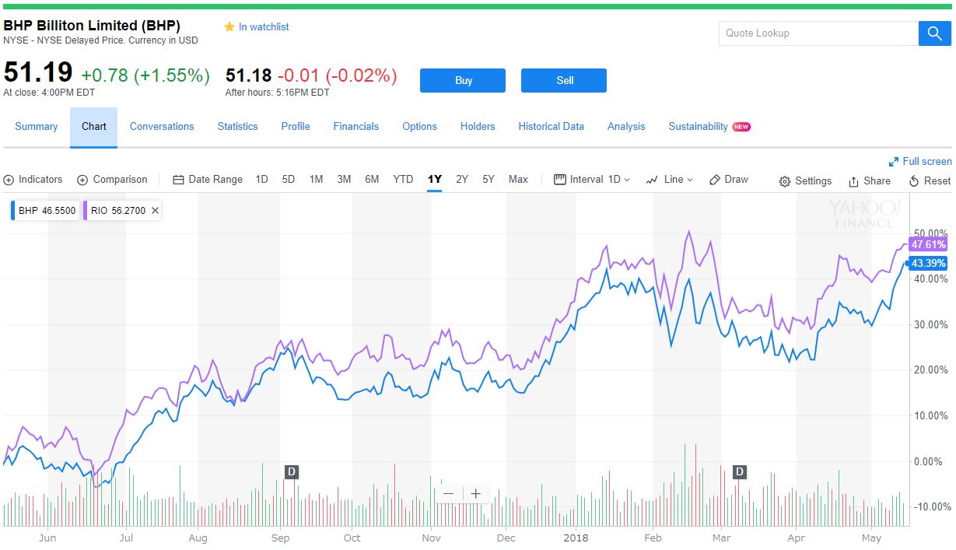This screenshot has height=550, width=956.
Task: Click the RIO 56.2700 legend chip
Action: tap(123, 210)
